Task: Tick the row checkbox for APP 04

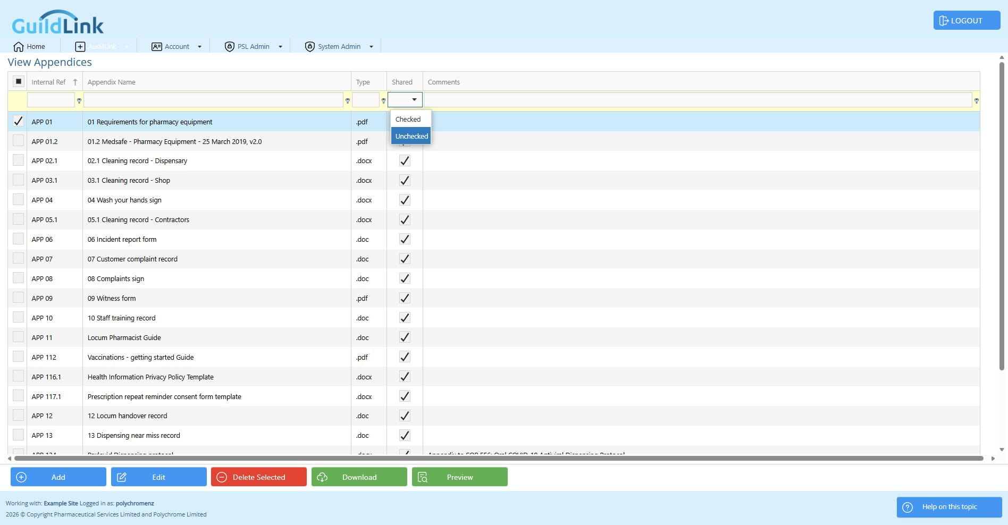Action: pyautogui.click(x=18, y=199)
